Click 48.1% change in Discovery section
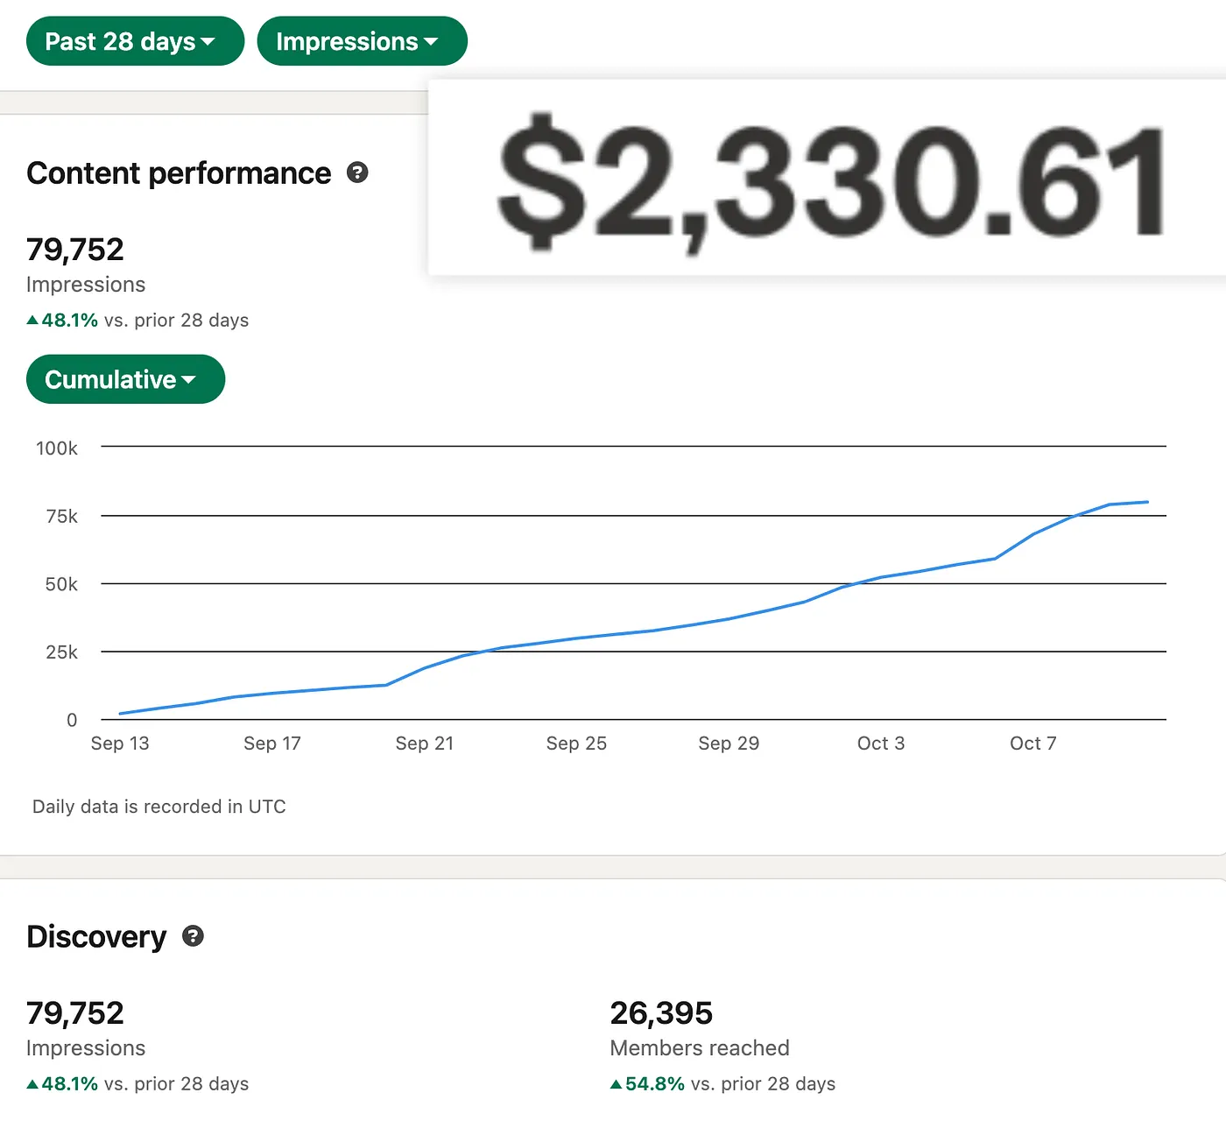Viewport: 1226px width, 1121px height. [137, 1084]
